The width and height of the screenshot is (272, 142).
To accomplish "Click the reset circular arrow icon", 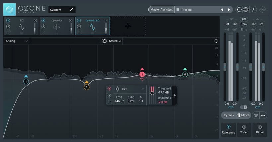I will pyautogui.click(x=216, y=41).
